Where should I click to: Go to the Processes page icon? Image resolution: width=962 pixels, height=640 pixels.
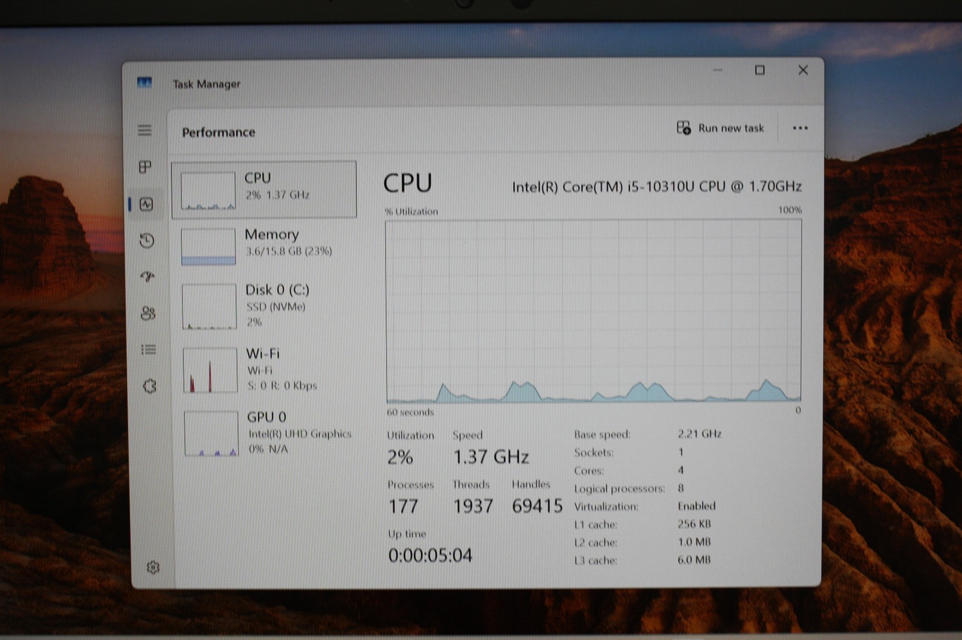[145, 167]
